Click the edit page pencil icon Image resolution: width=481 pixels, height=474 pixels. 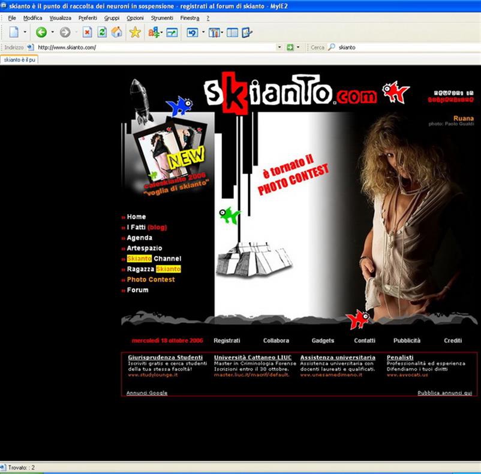(x=247, y=32)
